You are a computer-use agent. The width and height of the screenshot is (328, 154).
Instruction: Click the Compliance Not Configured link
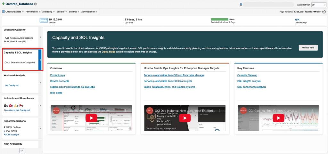17,110
